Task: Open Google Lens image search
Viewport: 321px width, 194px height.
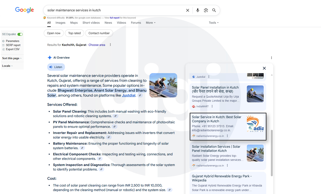Action: click(x=206, y=10)
